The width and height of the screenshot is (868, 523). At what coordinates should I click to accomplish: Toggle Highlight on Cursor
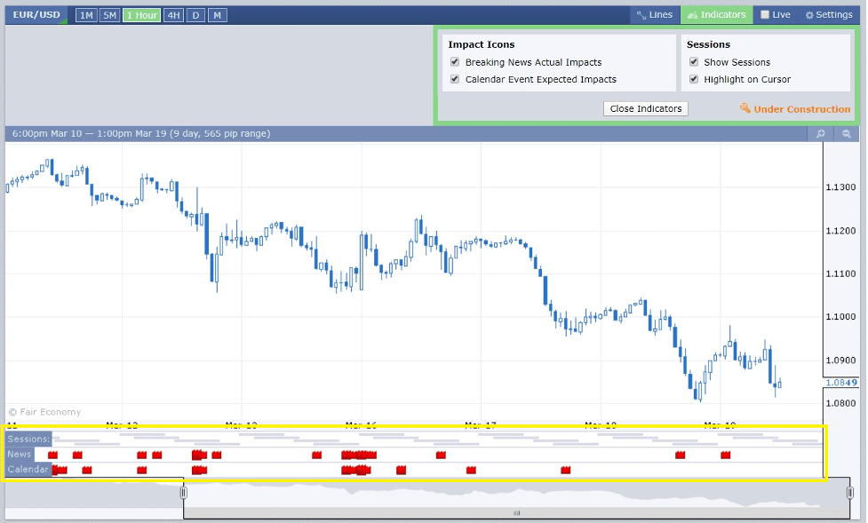[694, 79]
